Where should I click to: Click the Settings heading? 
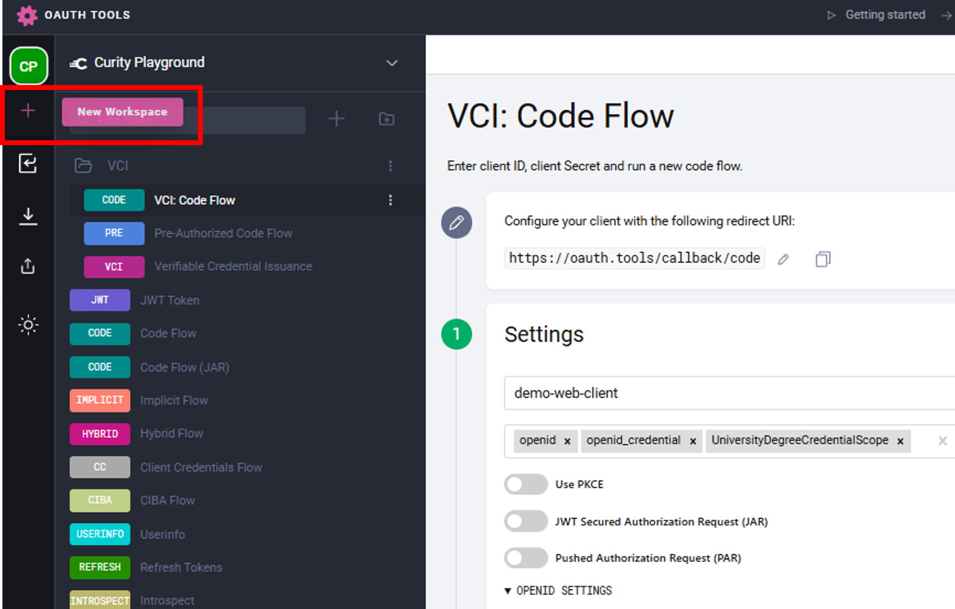pos(544,334)
